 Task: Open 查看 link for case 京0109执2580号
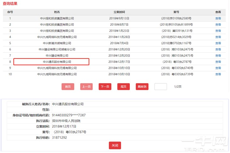(x=218, y=18)
